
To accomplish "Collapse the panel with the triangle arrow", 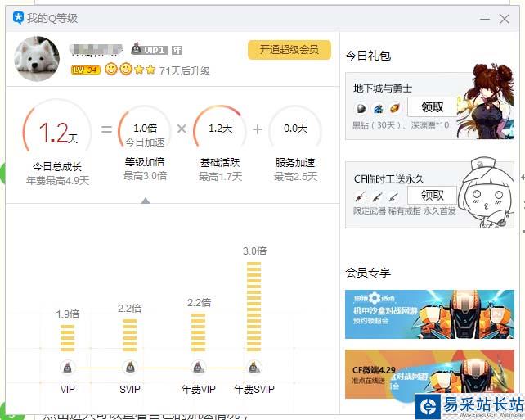I will click(146, 201).
